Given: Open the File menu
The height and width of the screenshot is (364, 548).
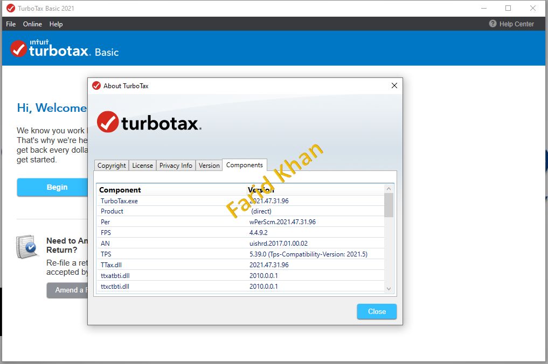Looking at the screenshot, I should [10, 24].
